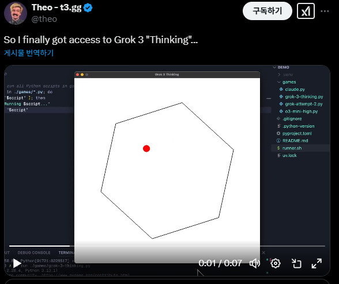This screenshot has width=339, height=284.
Task: Click the file icon beside uv.lock
Action: [x=279, y=155]
